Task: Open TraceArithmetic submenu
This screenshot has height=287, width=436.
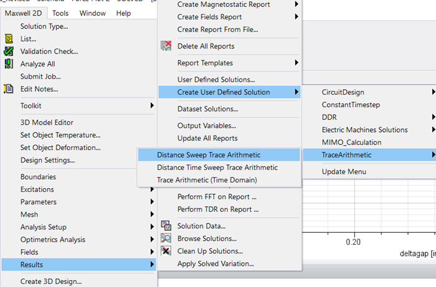Action: (x=369, y=155)
